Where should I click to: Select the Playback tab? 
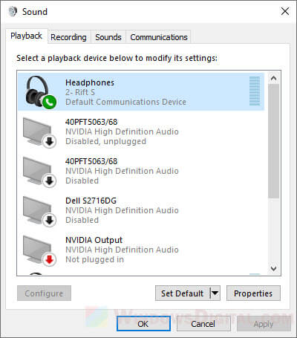click(26, 36)
